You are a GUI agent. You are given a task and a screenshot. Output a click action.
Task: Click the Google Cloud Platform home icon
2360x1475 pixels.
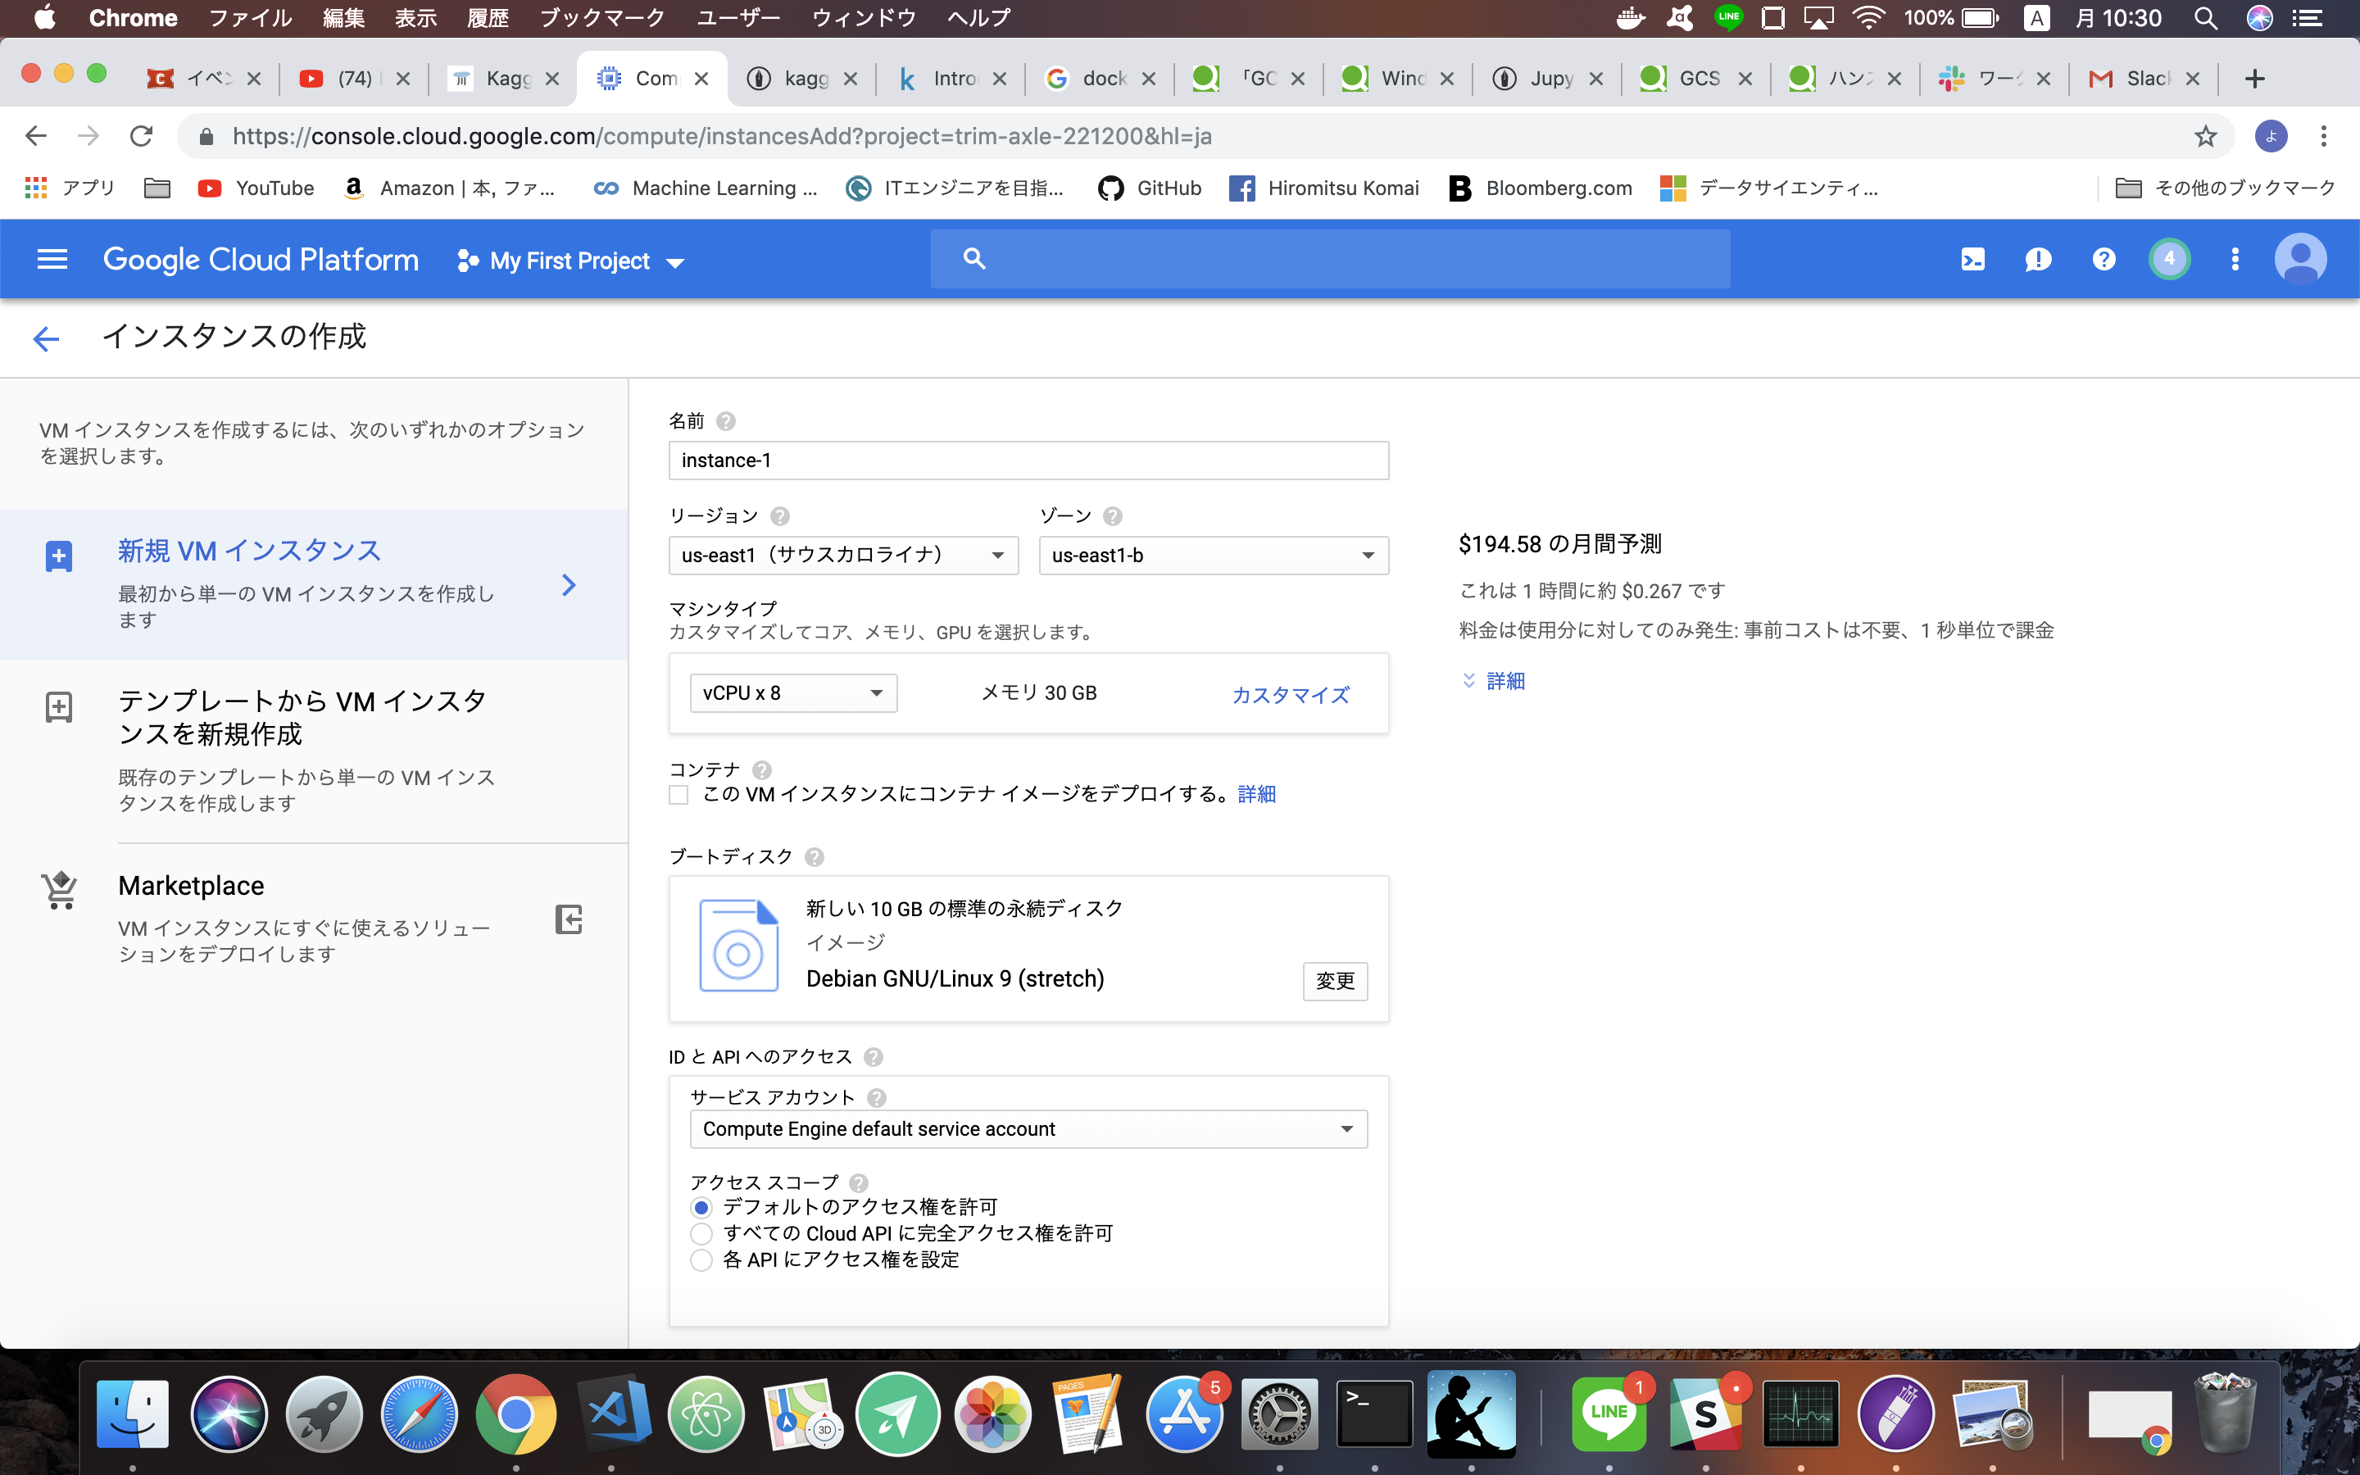point(261,260)
